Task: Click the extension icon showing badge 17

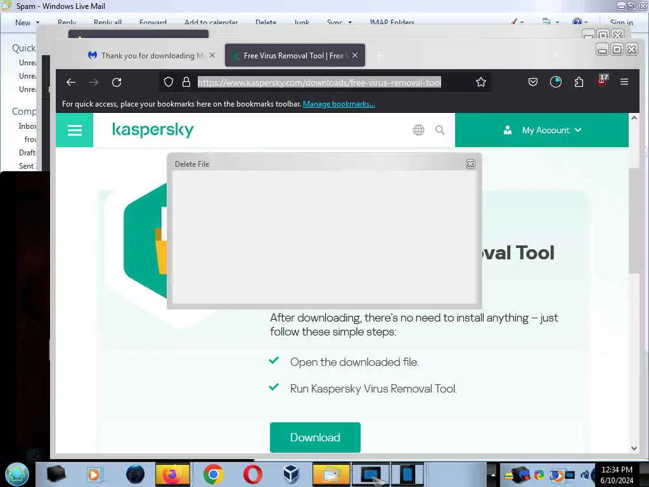Action: [x=602, y=81]
